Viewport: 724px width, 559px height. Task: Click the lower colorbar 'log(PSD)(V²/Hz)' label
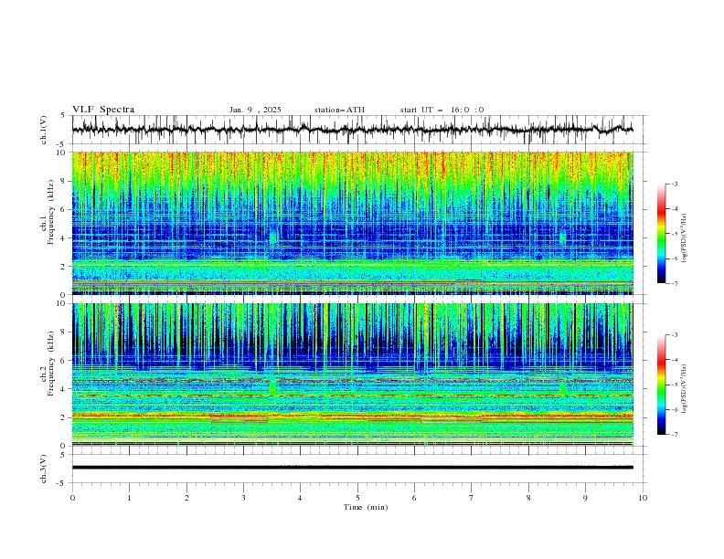pyautogui.click(x=685, y=388)
